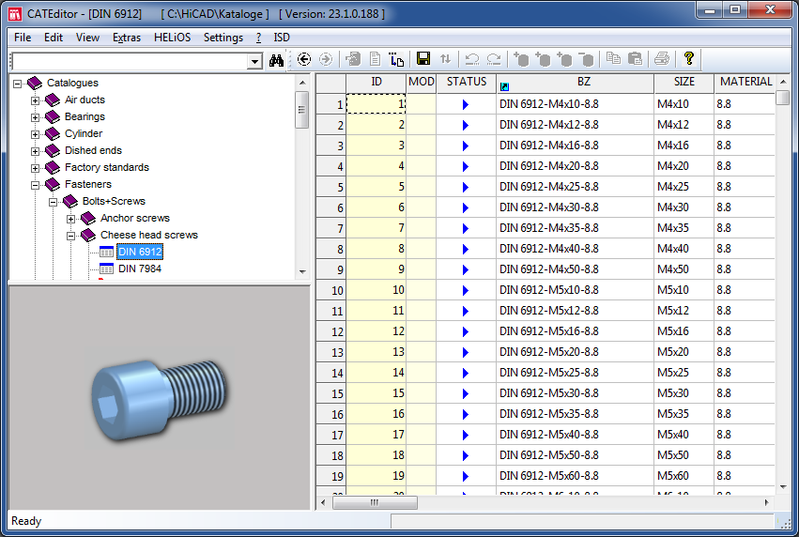Viewport: 799px width, 537px height.
Task: Click the small icon in BZ column header
Action: (x=504, y=86)
